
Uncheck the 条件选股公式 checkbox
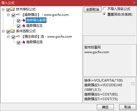[x=8, y=32]
